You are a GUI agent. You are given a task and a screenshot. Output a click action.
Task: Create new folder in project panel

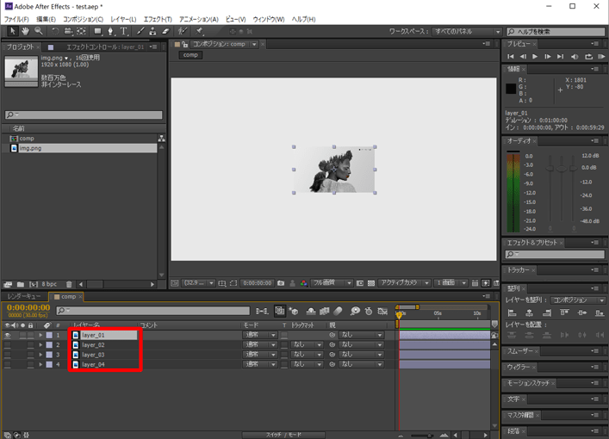coord(21,284)
